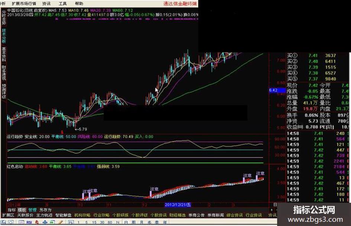The width and height of the screenshot is (351, 226).
Task: Switch to 5-minute period
Action: 87,222
